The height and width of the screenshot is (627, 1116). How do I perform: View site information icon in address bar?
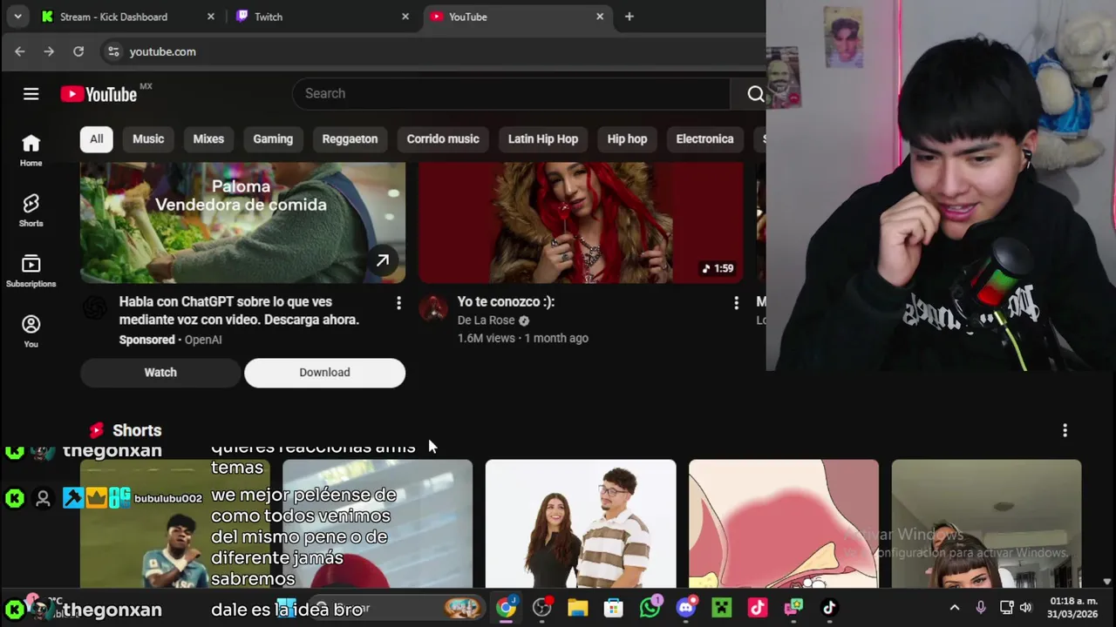(x=113, y=51)
